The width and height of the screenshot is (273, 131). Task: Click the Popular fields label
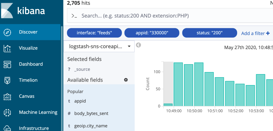75,91
